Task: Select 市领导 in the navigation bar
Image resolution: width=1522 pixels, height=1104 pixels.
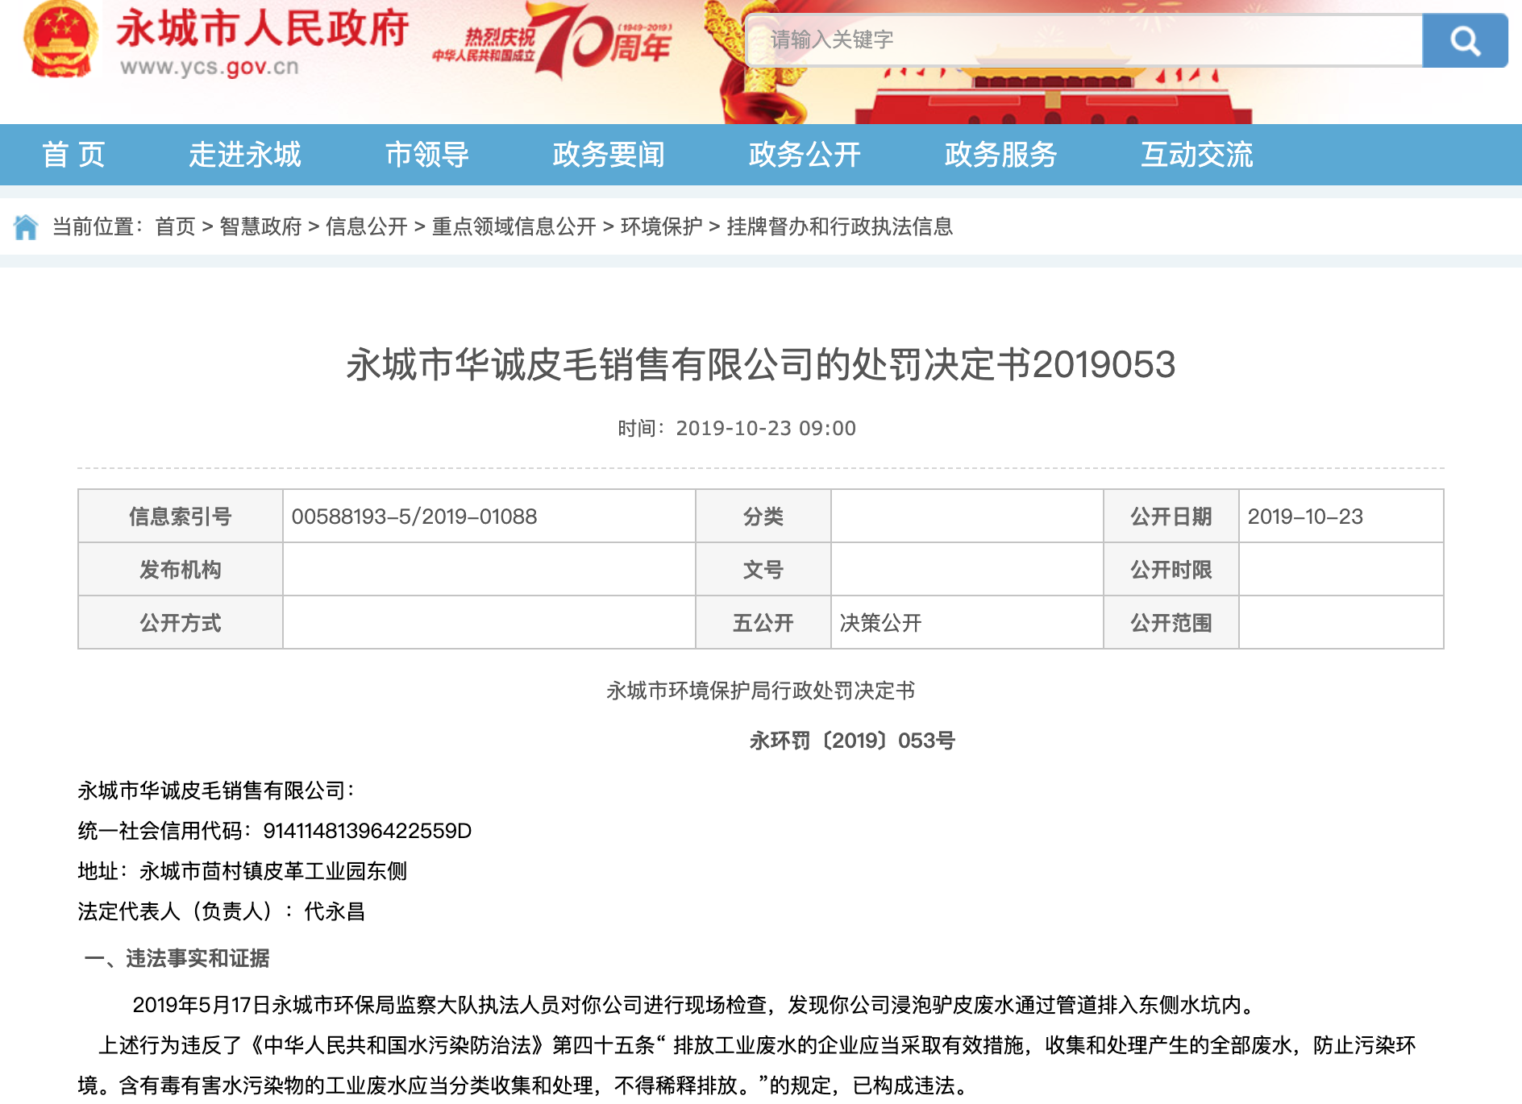Action: click(x=427, y=155)
